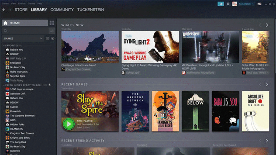
Task: Open the Community tab
Action: click(x=62, y=10)
